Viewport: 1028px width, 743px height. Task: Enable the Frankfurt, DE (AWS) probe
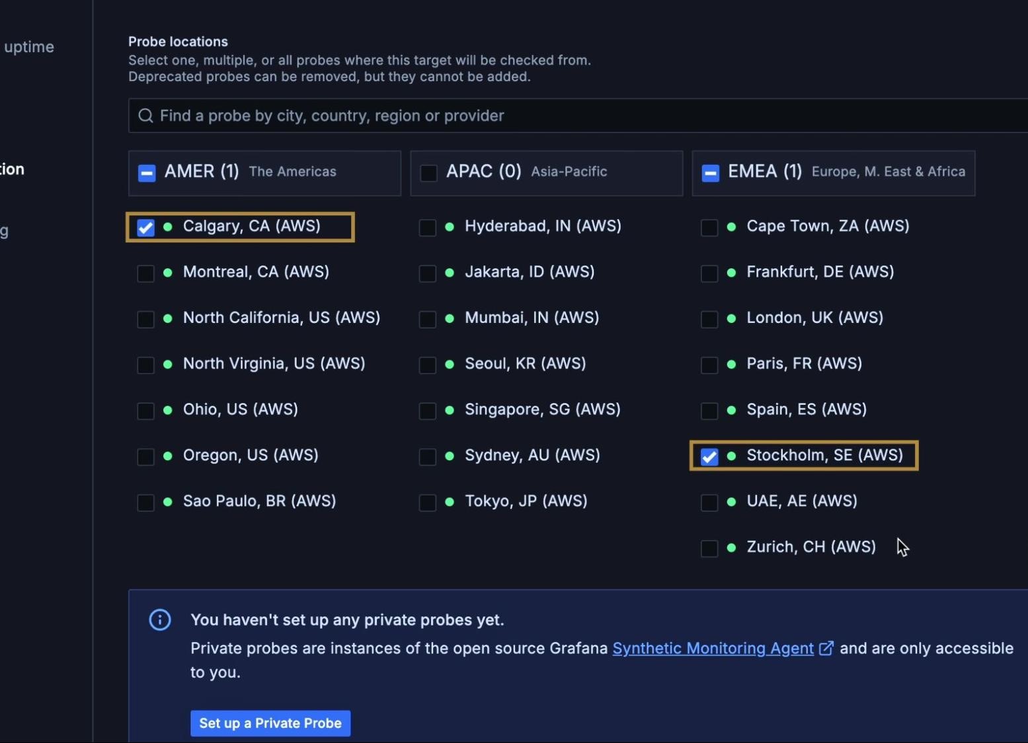pyautogui.click(x=709, y=273)
